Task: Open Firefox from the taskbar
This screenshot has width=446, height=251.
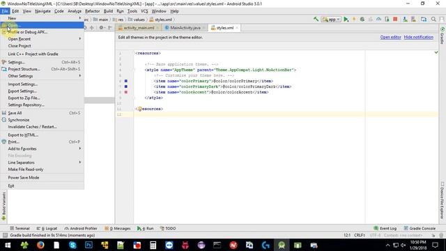Action: coord(40,245)
